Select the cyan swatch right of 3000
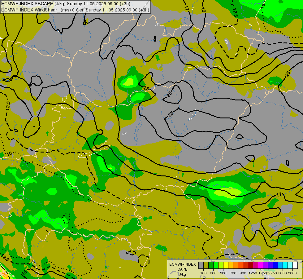This screenshot has width=303, height=279. coord(285,265)
